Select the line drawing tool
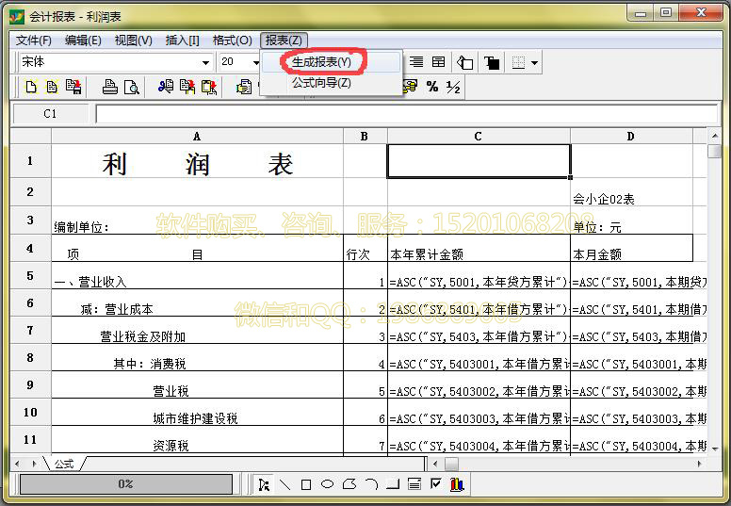The width and height of the screenshot is (731, 506). (284, 484)
